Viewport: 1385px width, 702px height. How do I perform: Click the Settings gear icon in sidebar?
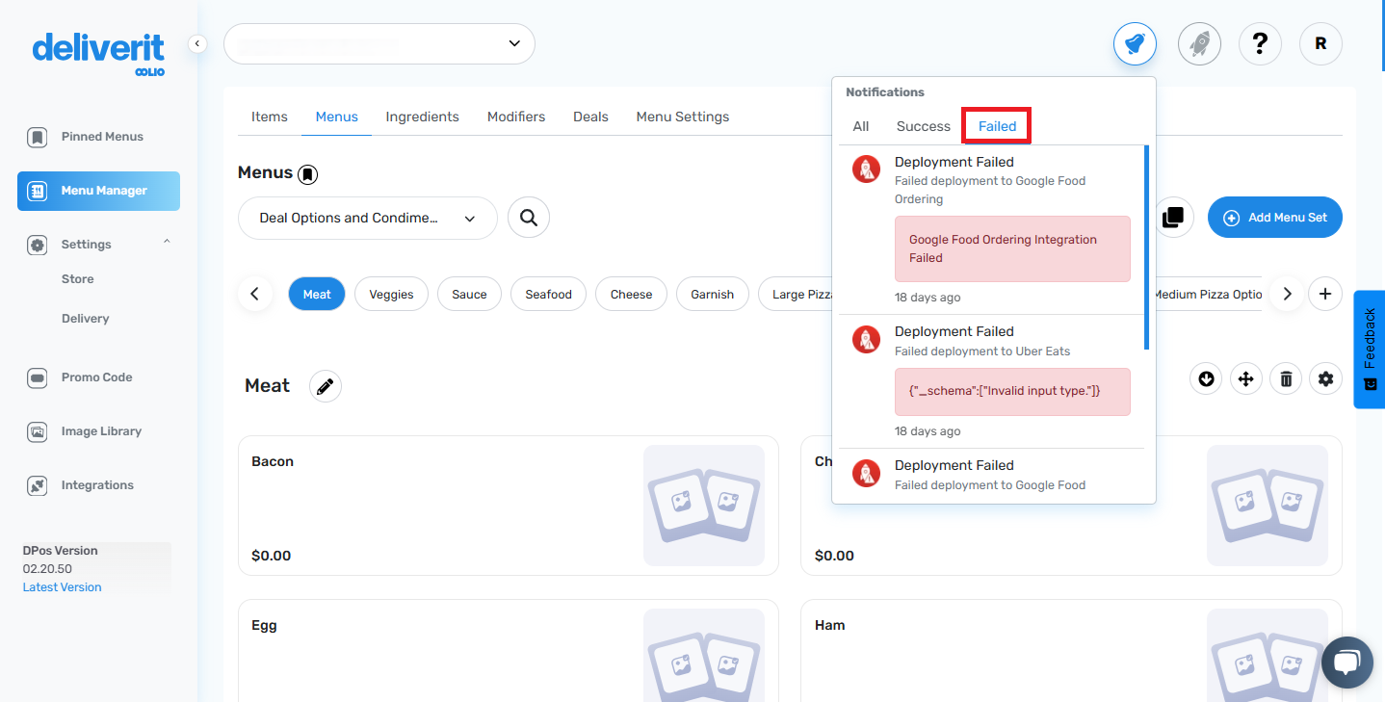pos(37,245)
